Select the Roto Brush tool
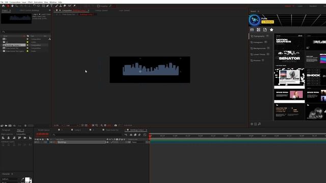The image size is (326, 183). coord(70,6)
